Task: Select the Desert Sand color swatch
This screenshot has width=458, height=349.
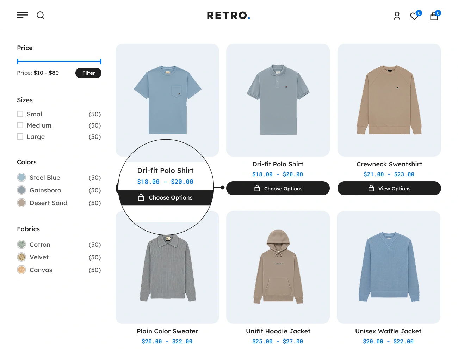Action: 21,203
